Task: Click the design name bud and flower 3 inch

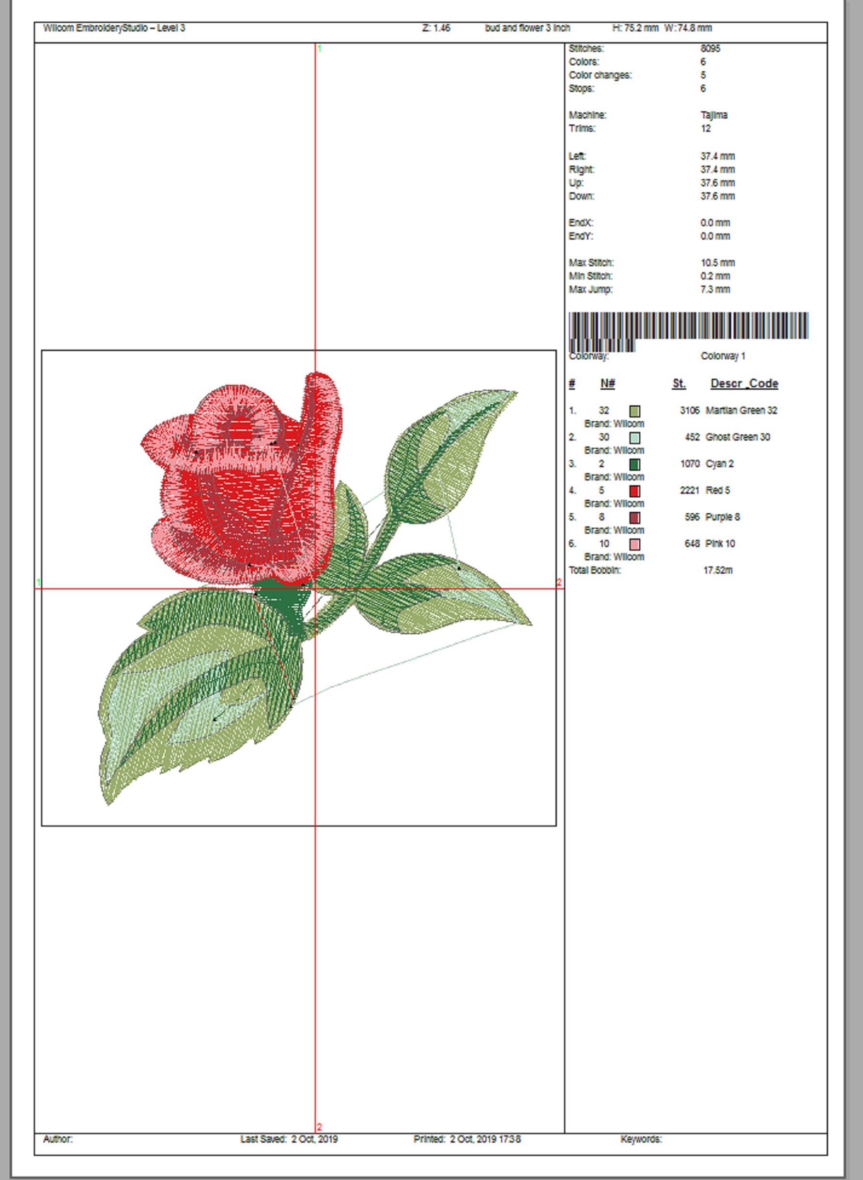Action: pos(527,28)
